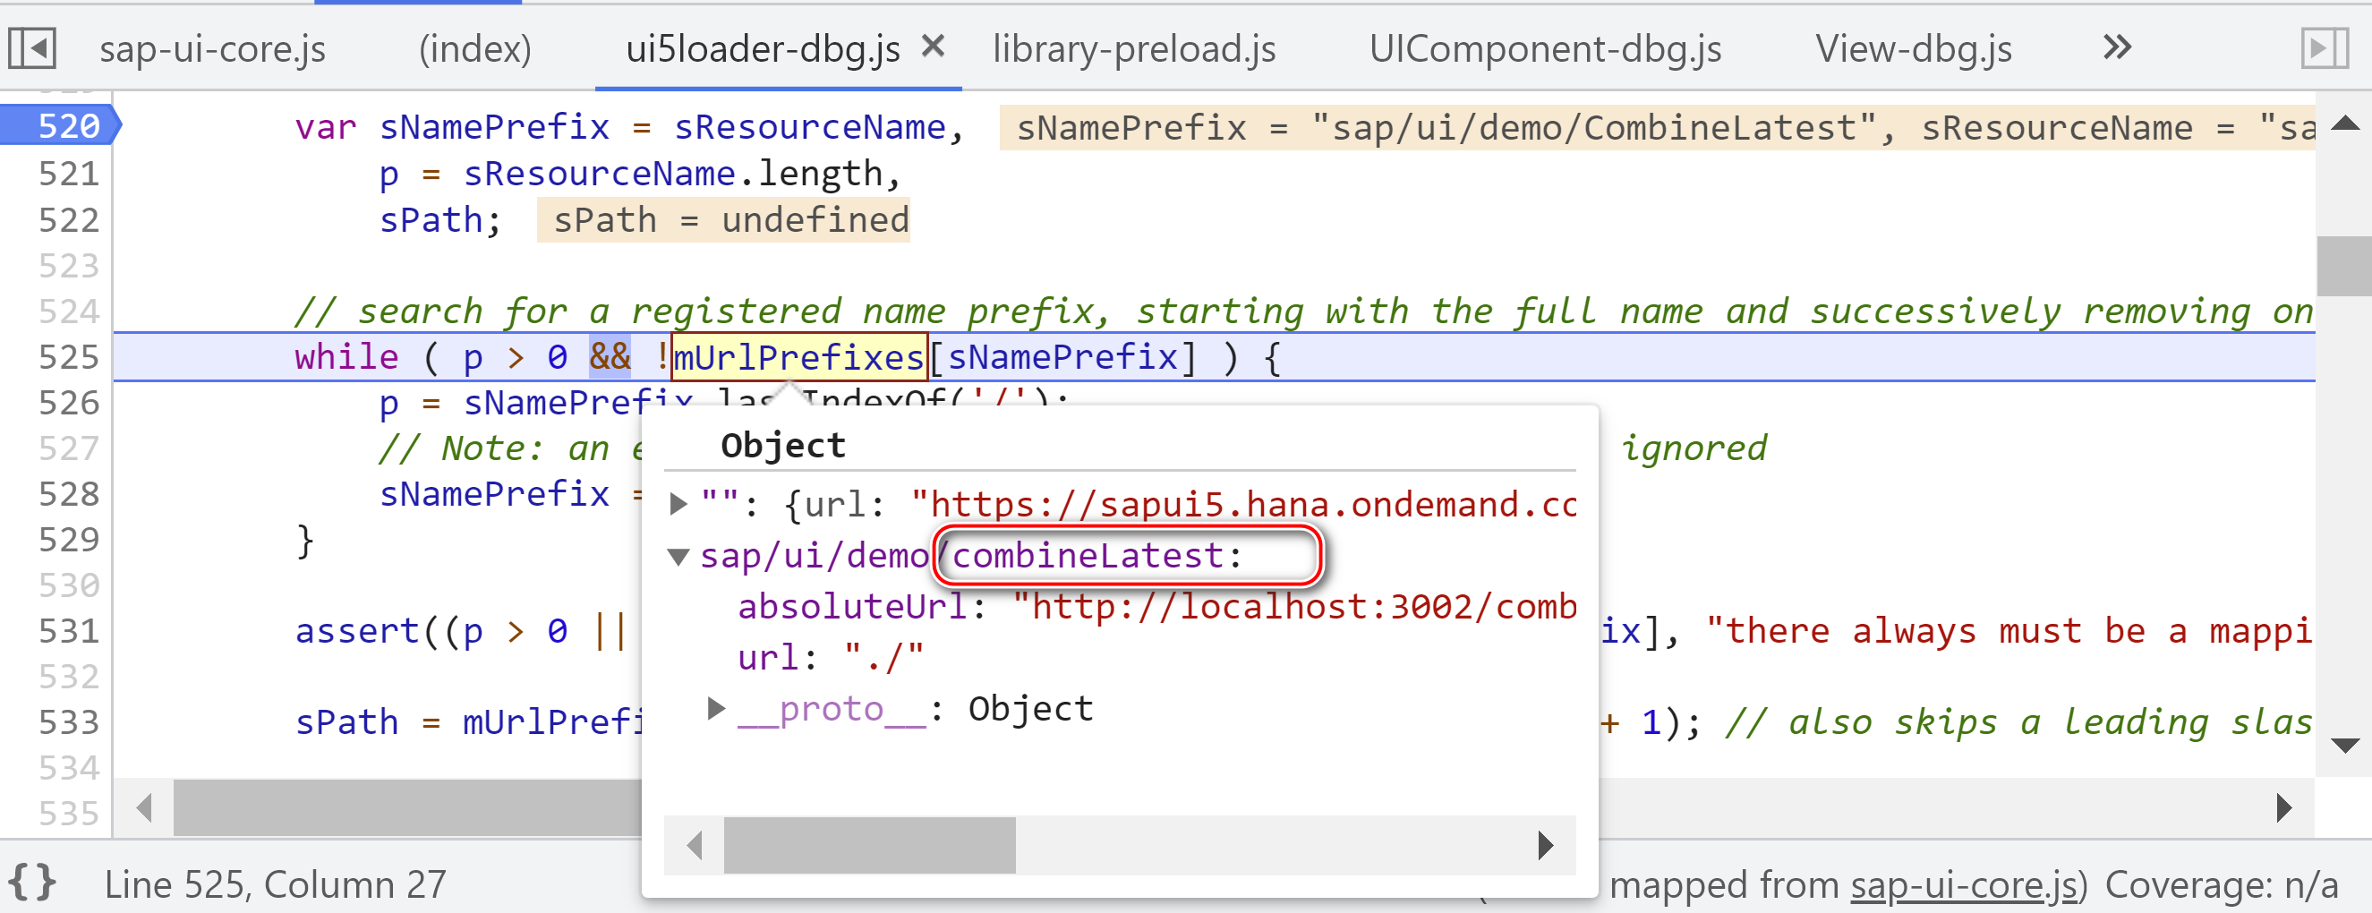Click popup horizontal scrollbar right arrow

click(1545, 844)
